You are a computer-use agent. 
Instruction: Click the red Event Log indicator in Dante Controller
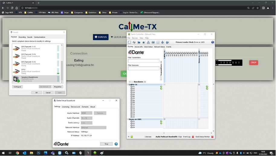pos(193,137)
